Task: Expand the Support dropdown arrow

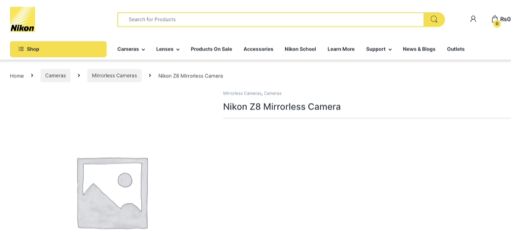Action: [x=390, y=49]
